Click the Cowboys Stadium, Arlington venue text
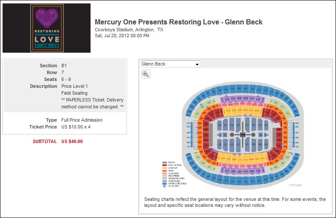336x218 pixels. click(129, 30)
